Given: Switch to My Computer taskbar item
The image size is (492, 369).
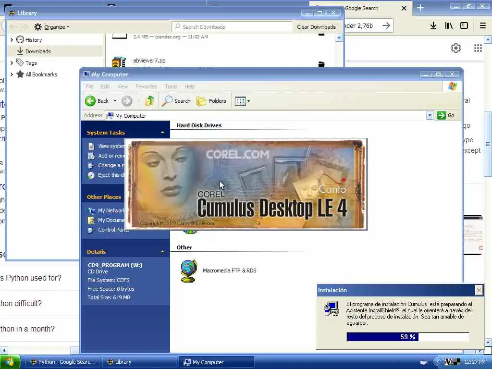Looking at the screenshot, I should coord(217,362).
